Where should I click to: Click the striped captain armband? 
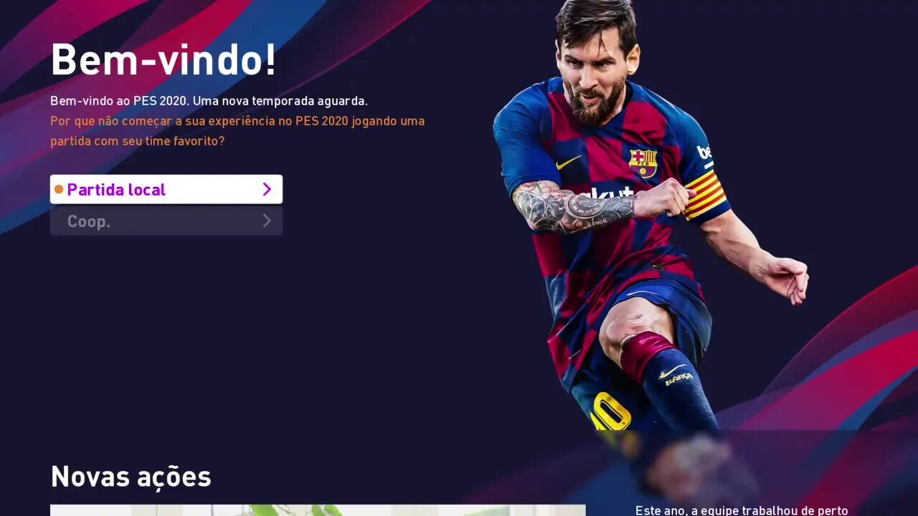(705, 193)
